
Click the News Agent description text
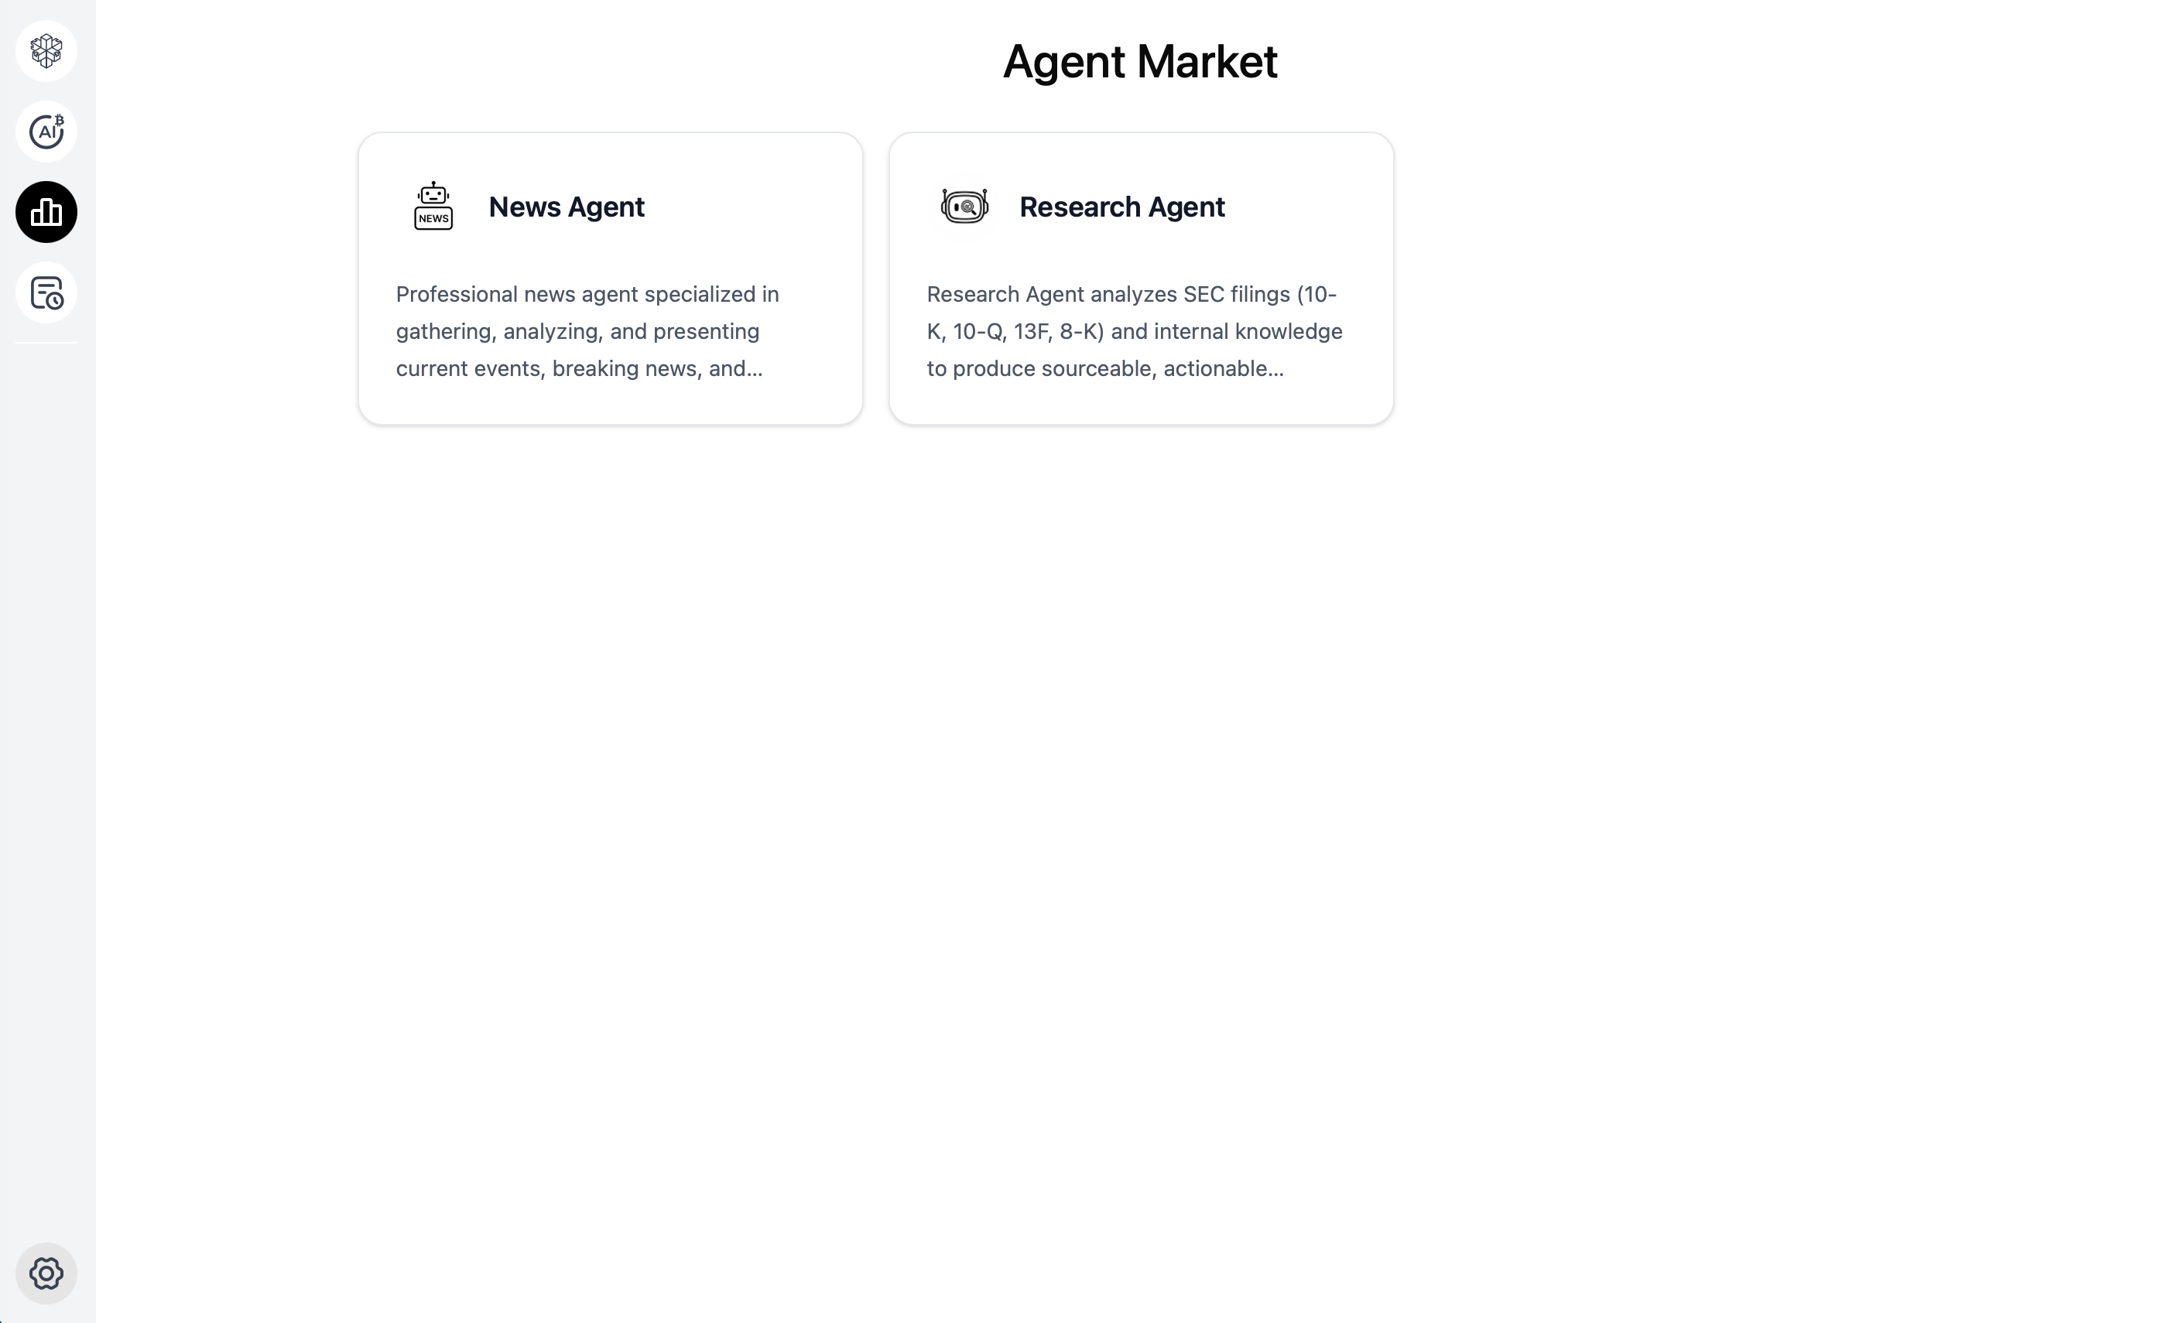coord(587,331)
